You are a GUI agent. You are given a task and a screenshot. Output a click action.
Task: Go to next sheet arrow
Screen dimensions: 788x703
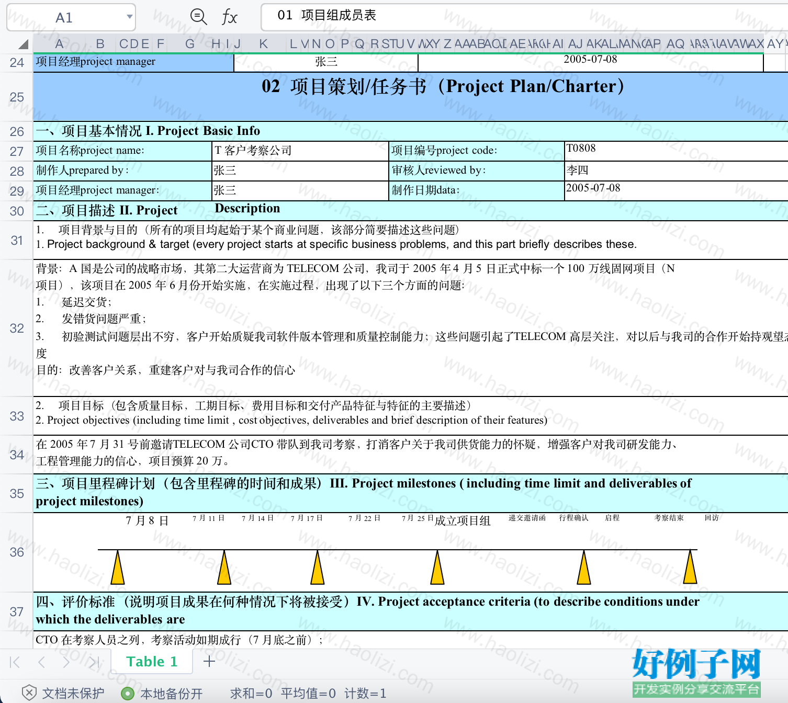(x=66, y=662)
